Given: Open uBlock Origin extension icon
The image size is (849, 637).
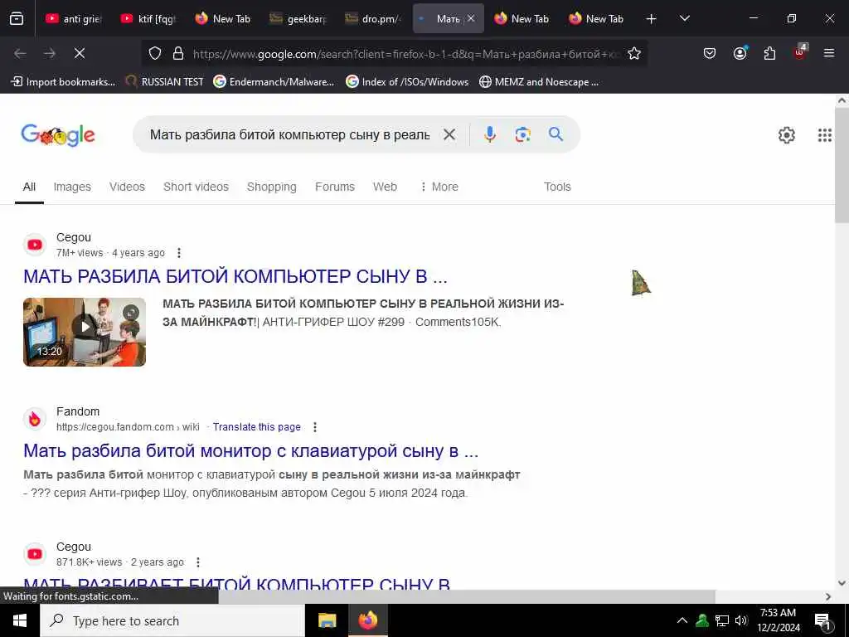Looking at the screenshot, I should 800,52.
